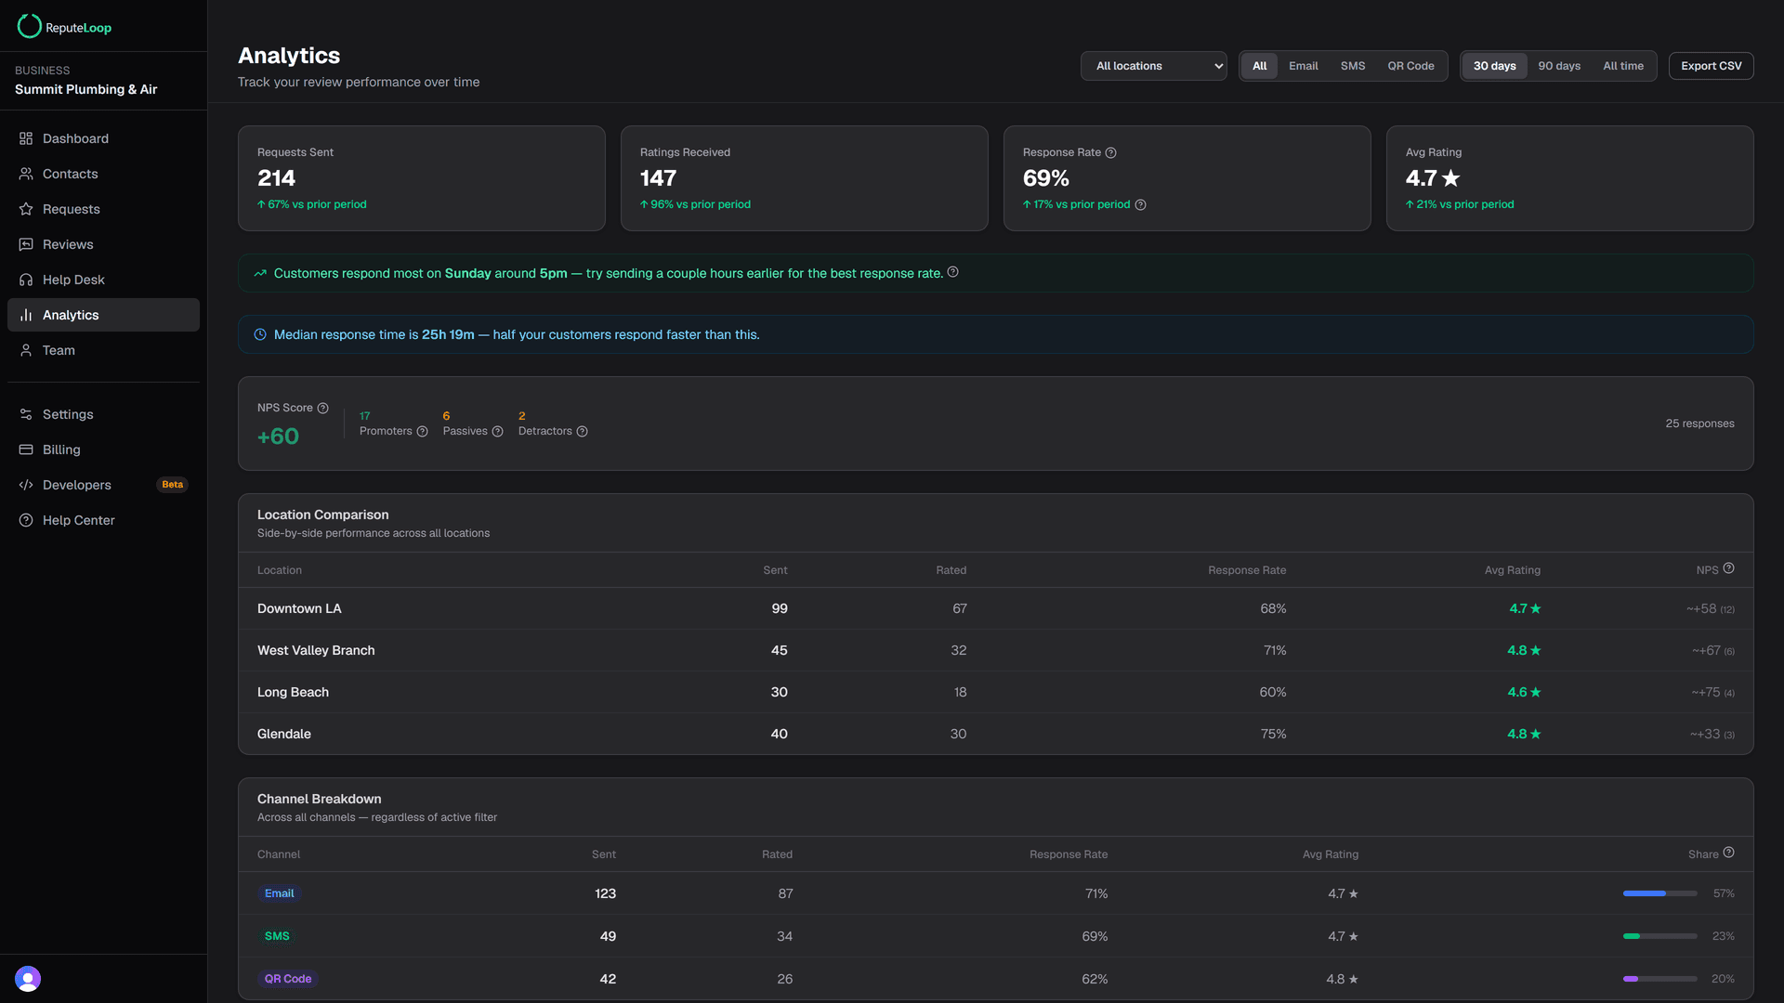Click the Reviews message icon

(26, 244)
